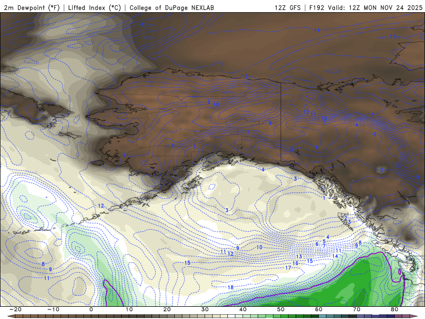Click the 60 label on the color scale
This screenshot has height=319, width=425.
click(319, 309)
